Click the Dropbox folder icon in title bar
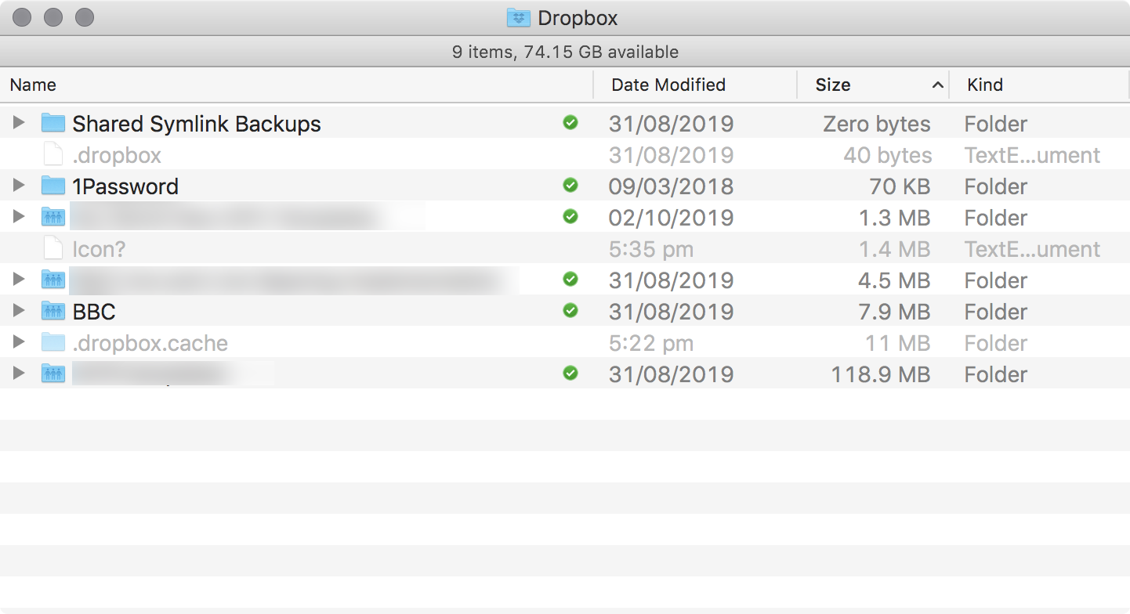The width and height of the screenshot is (1130, 614). [519, 17]
